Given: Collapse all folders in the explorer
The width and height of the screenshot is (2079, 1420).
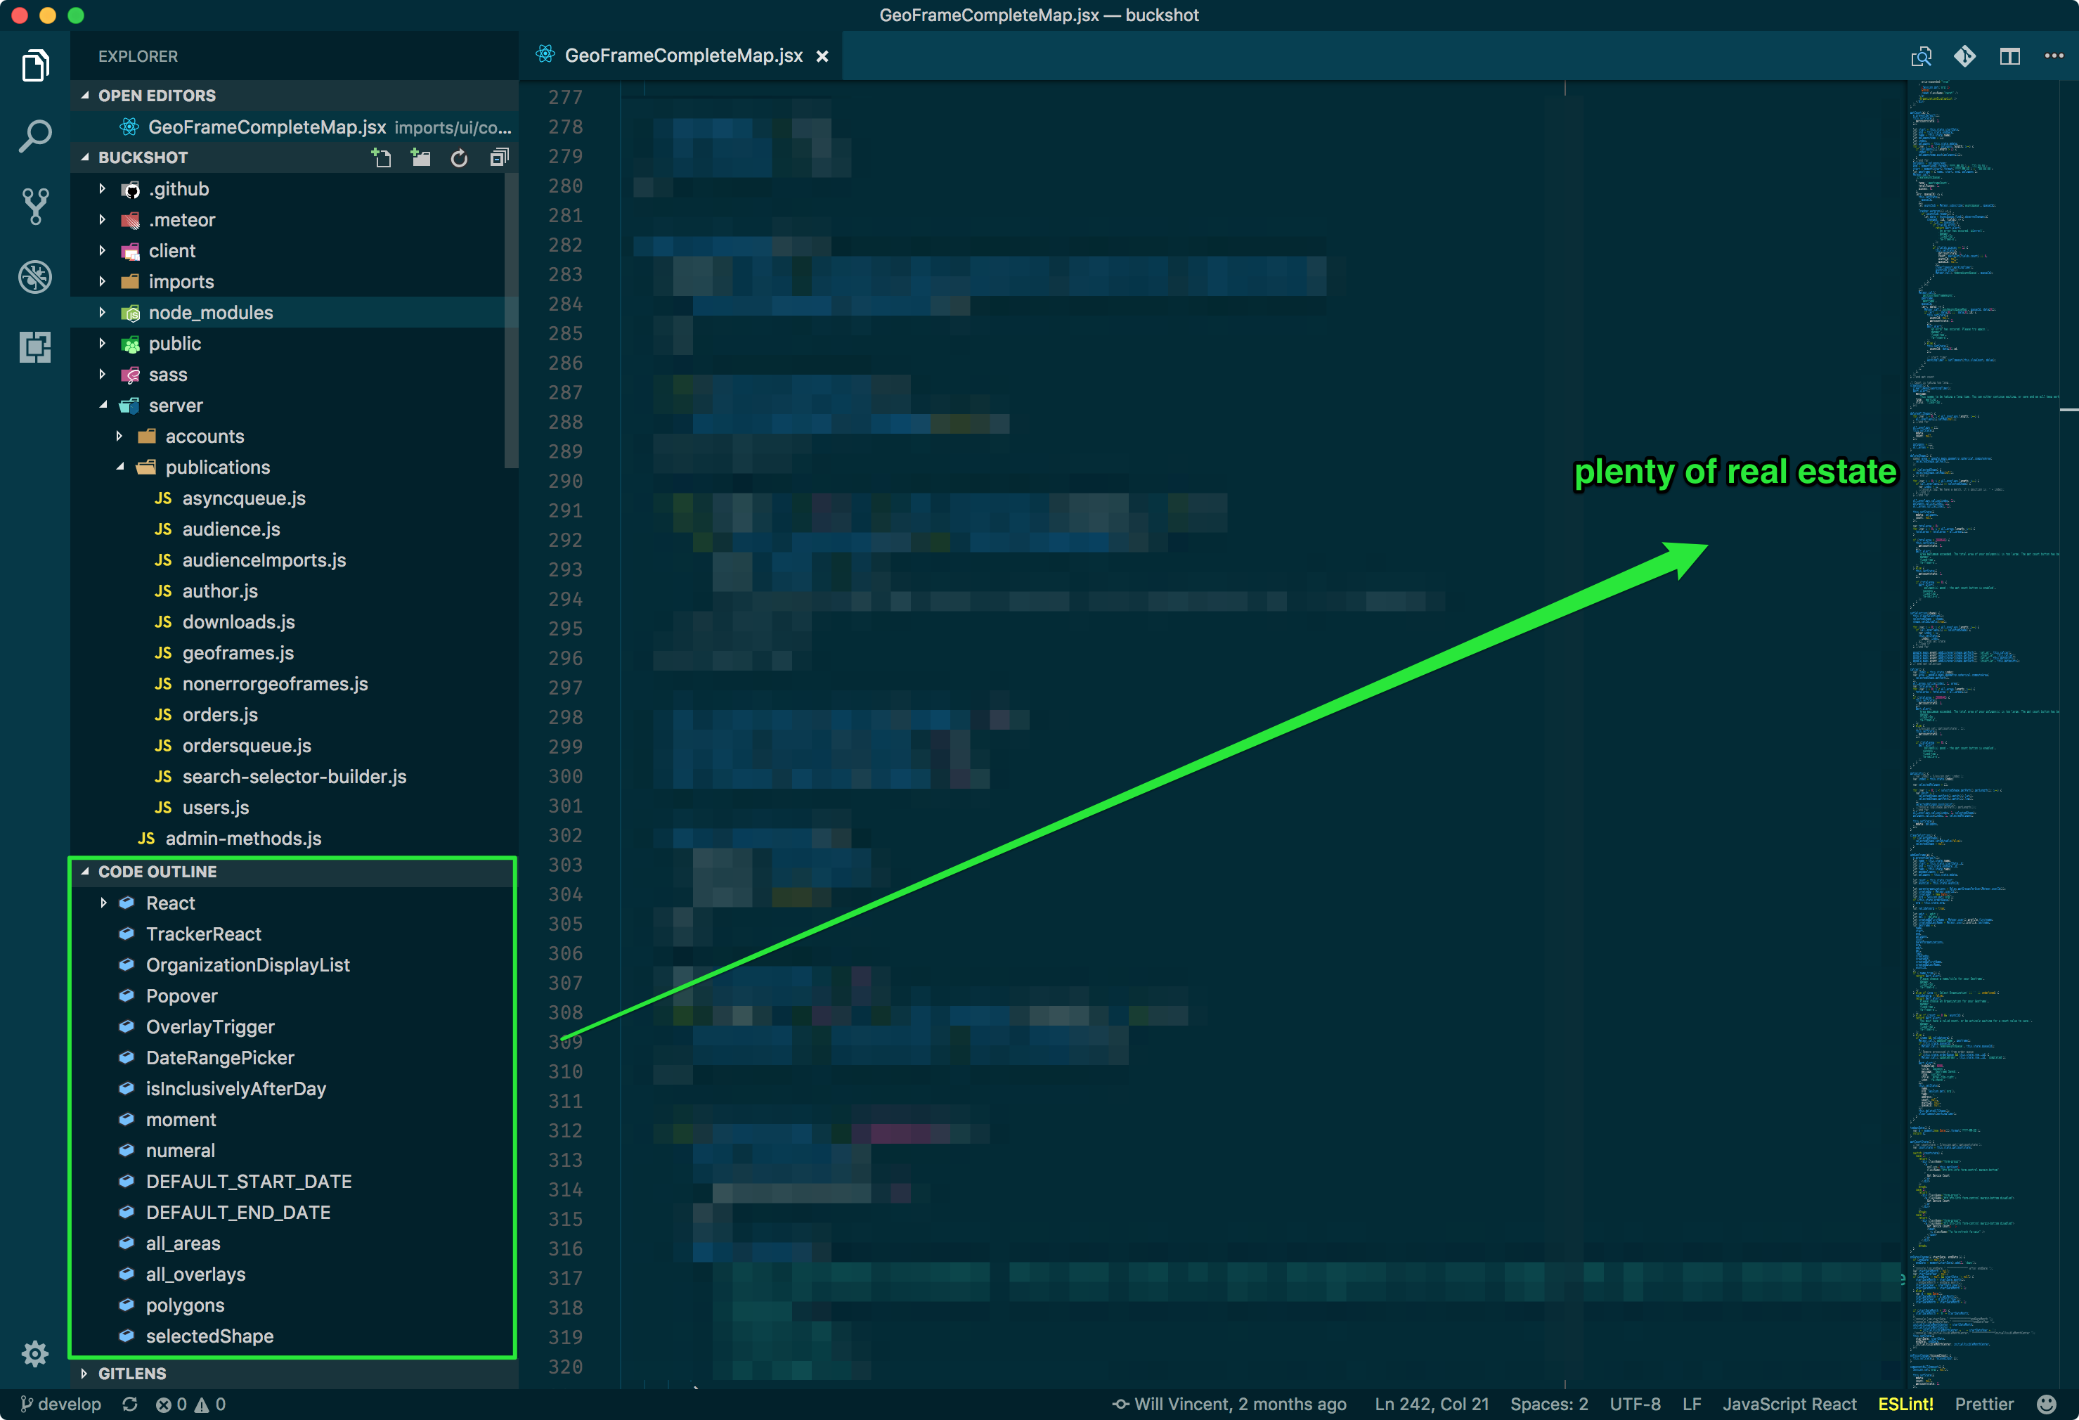Looking at the screenshot, I should [x=498, y=157].
